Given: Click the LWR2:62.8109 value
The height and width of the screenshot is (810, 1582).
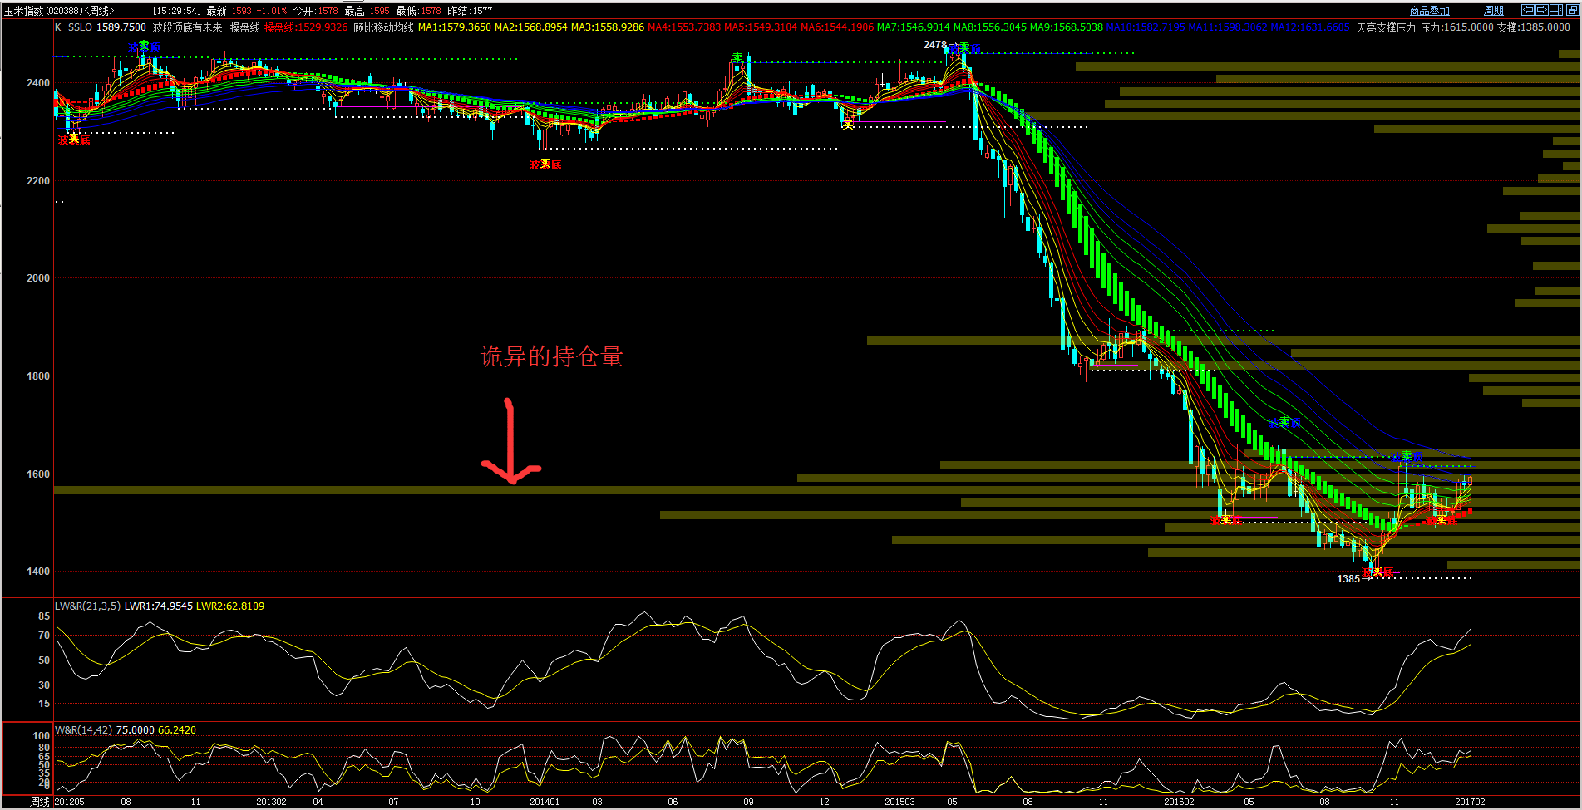Looking at the screenshot, I should (230, 606).
